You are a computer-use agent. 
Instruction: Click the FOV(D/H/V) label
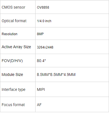pos(12,61)
